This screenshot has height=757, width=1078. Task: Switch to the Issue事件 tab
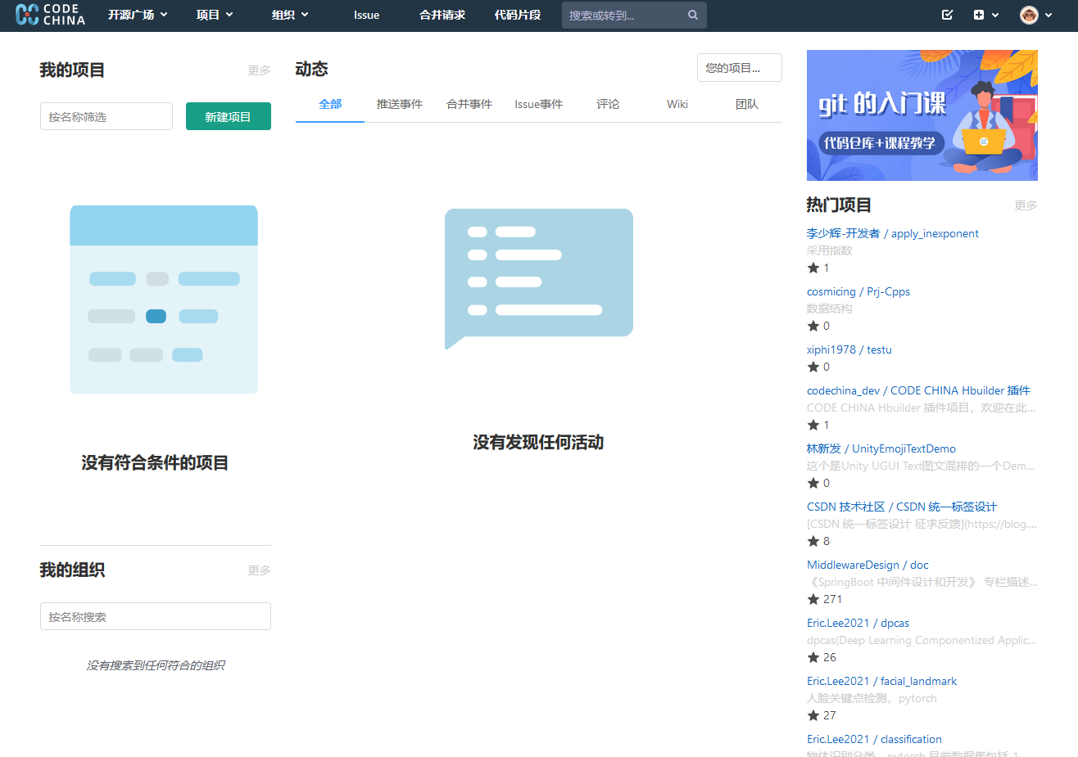pyautogui.click(x=539, y=105)
